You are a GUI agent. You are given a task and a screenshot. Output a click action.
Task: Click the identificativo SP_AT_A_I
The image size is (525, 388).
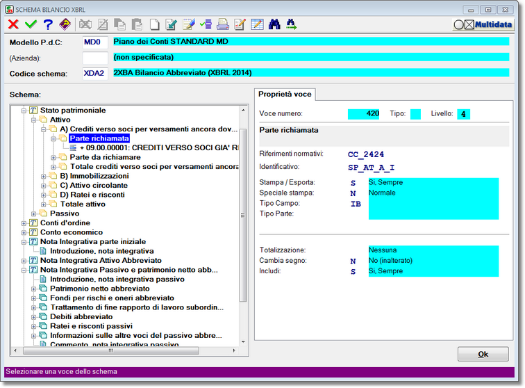tap(372, 168)
